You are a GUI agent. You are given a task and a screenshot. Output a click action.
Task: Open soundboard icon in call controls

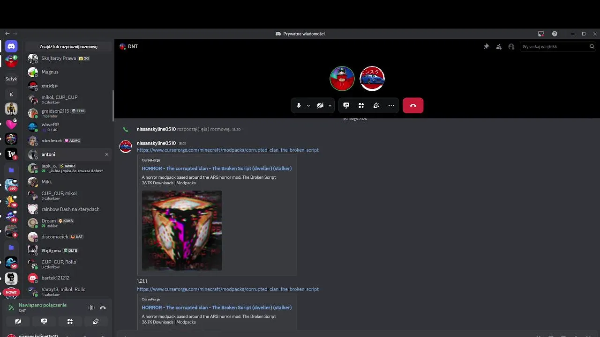tap(376, 106)
